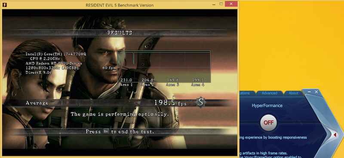Click the Area 1 result 231.0
The image size is (344, 158).
tap(126, 80)
